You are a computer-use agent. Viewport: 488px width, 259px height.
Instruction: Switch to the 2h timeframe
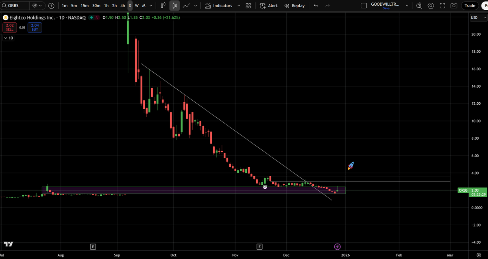(x=114, y=6)
